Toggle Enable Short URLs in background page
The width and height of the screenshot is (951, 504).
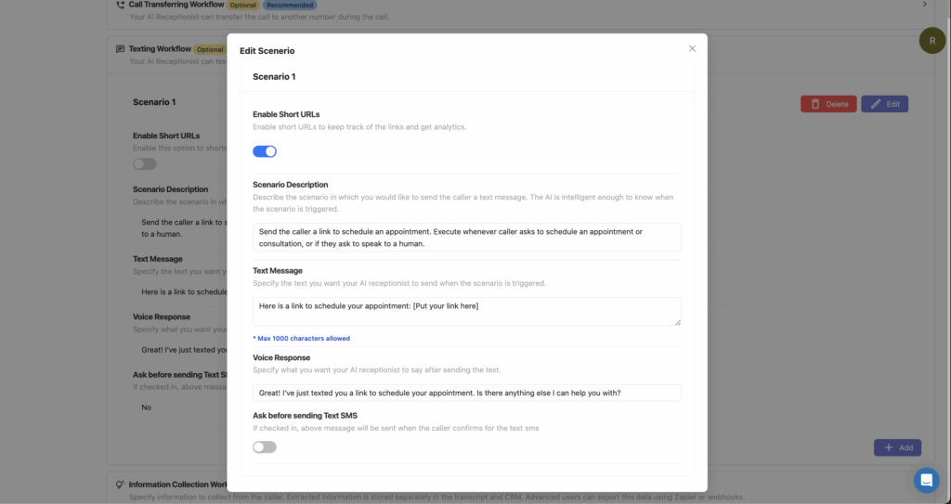click(x=145, y=163)
